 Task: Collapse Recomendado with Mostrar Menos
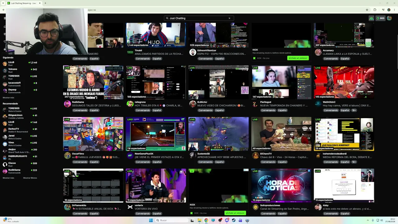pos(30,178)
